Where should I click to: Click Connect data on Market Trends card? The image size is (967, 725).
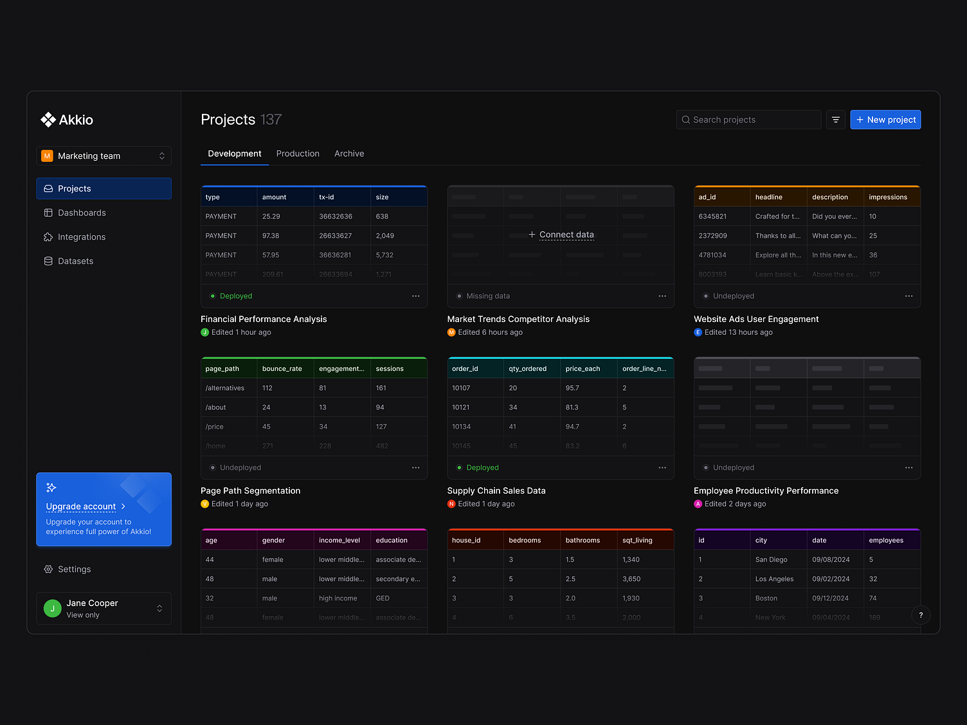point(561,235)
